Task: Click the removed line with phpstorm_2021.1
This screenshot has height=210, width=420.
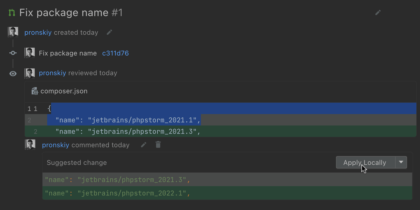Action: [128, 120]
